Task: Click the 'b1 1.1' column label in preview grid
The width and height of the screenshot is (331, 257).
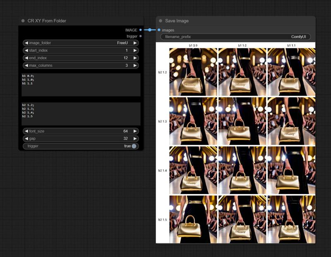Action: (x=291, y=46)
